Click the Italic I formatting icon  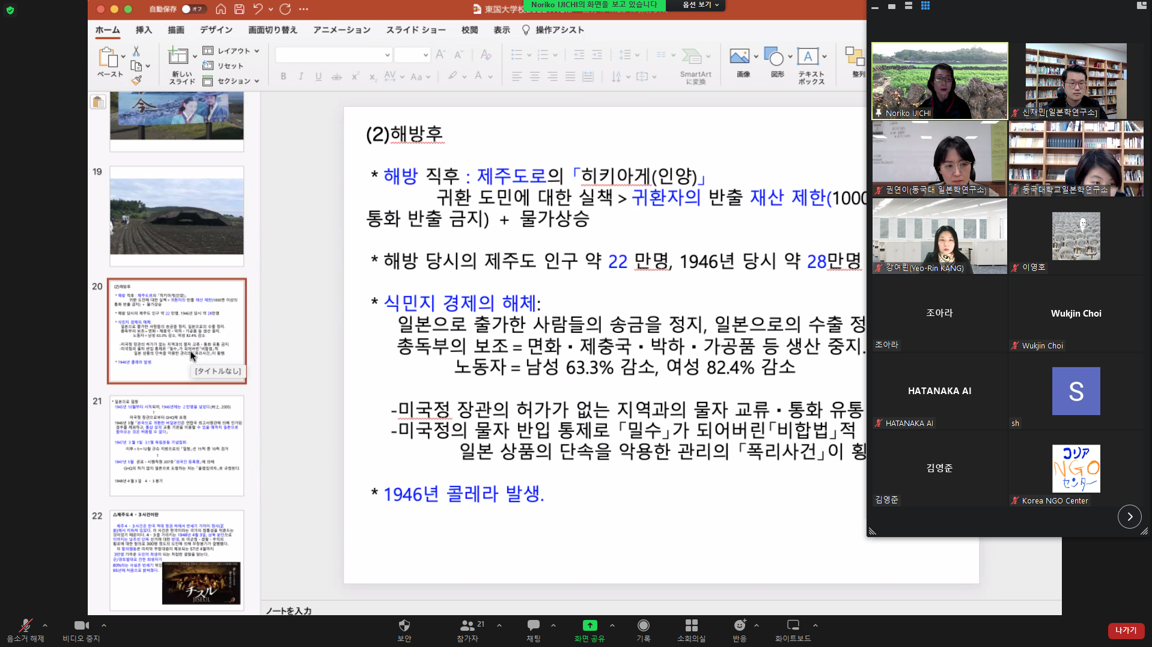[x=301, y=76]
